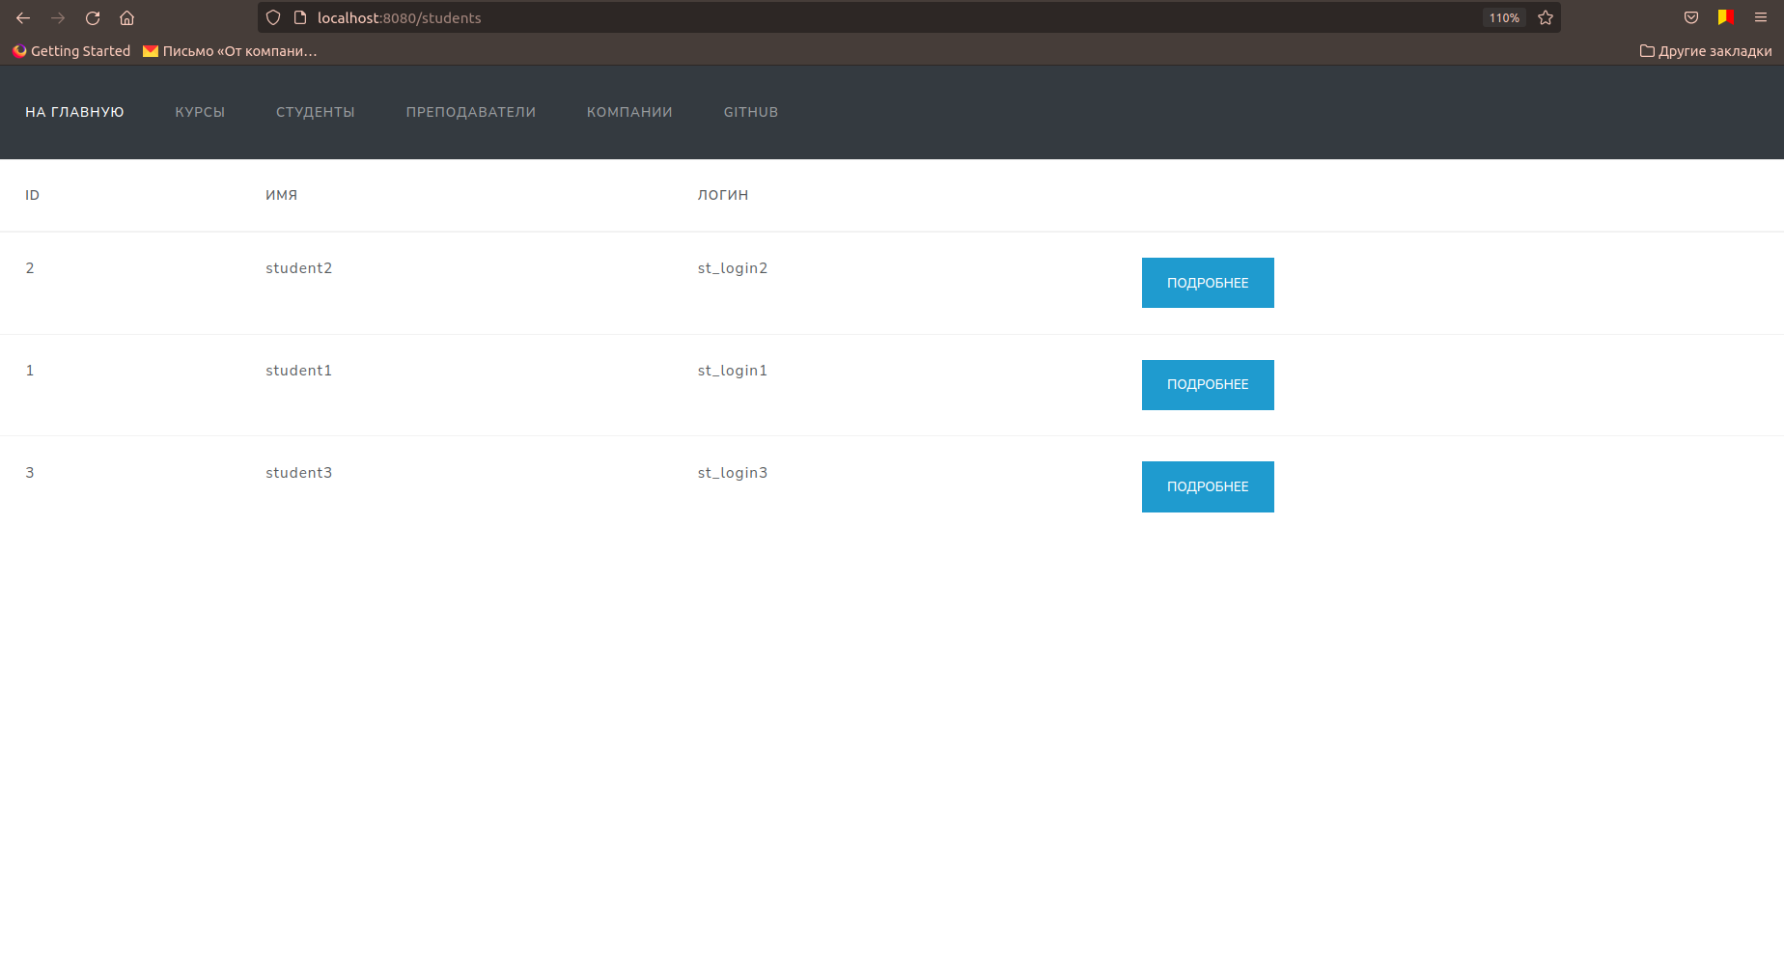
Task: Open the КОМПАНИИ nav item
Action: click(x=629, y=112)
